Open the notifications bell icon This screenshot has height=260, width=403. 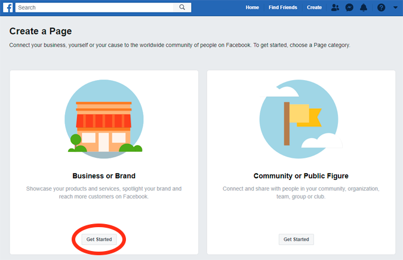[x=364, y=7]
